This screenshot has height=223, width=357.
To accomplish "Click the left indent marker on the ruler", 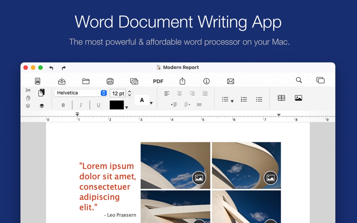I will point(77,114).
